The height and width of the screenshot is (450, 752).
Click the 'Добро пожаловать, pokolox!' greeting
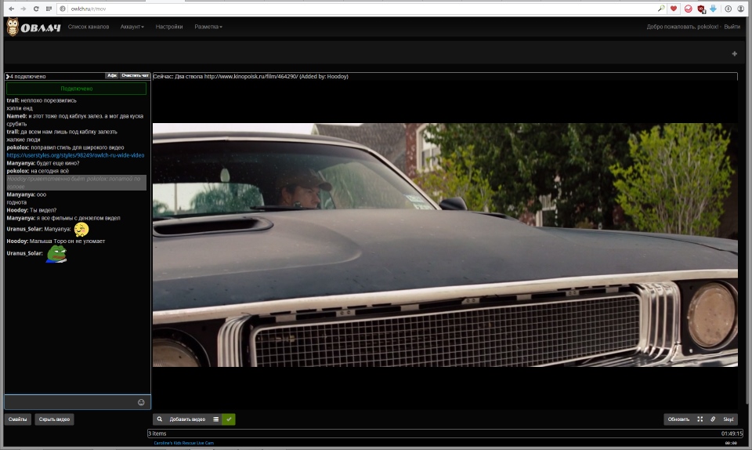point(682,27)
